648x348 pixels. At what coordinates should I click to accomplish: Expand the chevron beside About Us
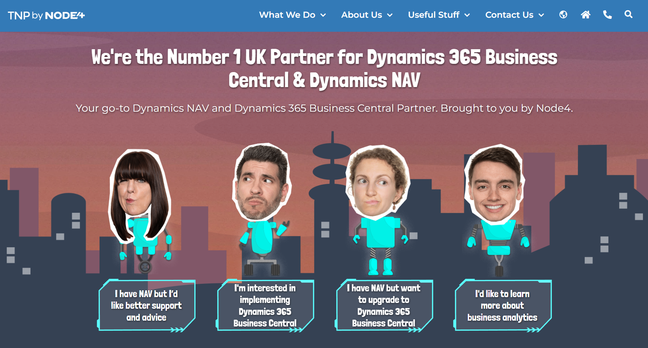click(389, 15)
